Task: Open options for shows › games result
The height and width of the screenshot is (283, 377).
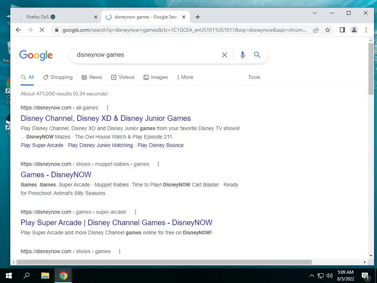Action: click(120, 251)
